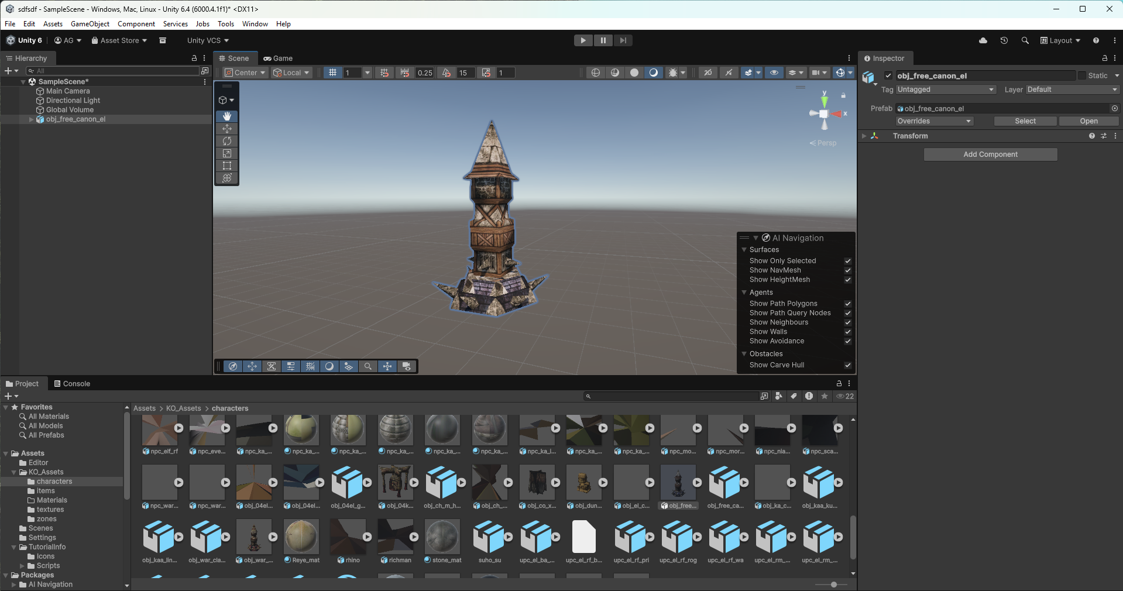Open the GameObject menu
The width and height of the screenshot is (1123, 591).
pos(90,24)
